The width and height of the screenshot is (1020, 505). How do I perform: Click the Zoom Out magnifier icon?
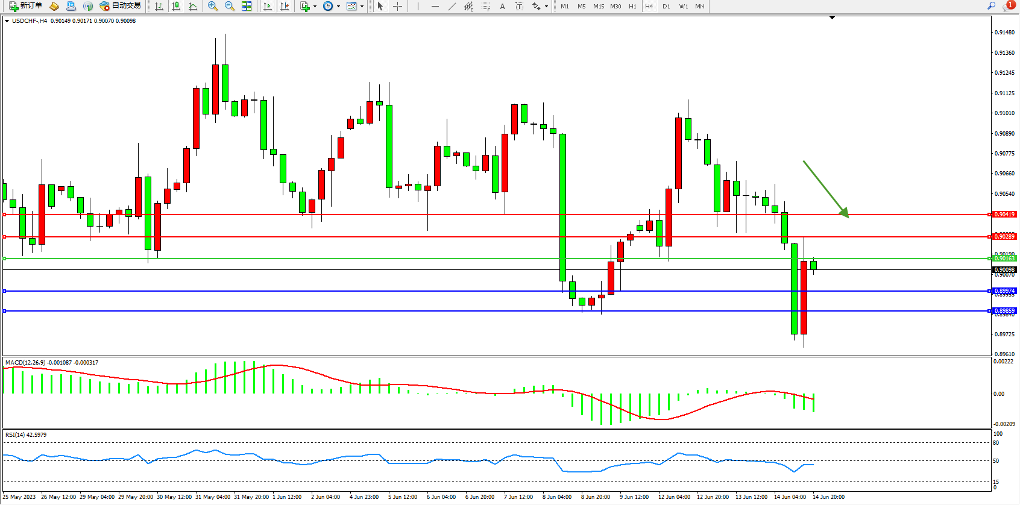(229, 6)
